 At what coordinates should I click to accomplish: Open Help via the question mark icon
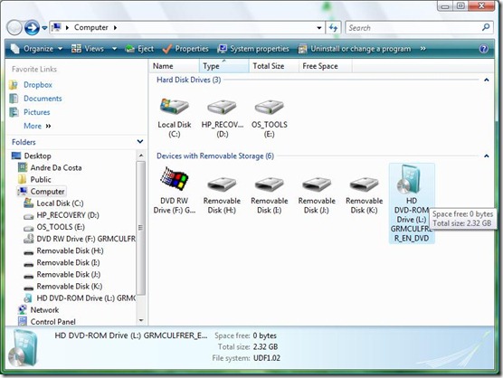[483, 49]
